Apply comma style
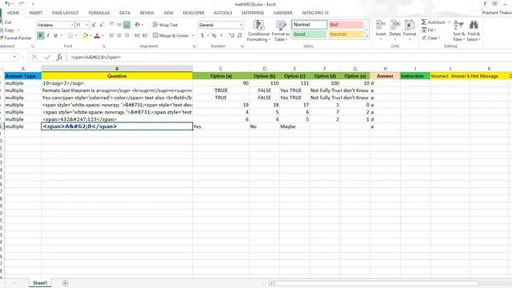Screen dimensions: 512x288 (222, 35)
